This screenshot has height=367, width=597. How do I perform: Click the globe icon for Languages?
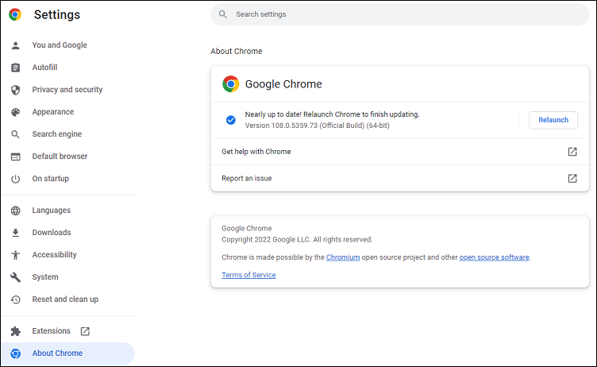(15, 211)
